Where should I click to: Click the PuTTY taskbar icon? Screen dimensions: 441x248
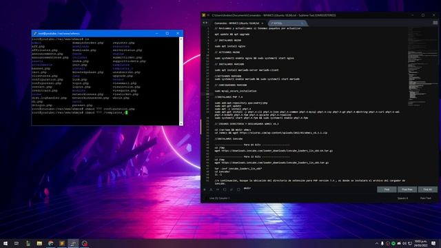[74, 243]
